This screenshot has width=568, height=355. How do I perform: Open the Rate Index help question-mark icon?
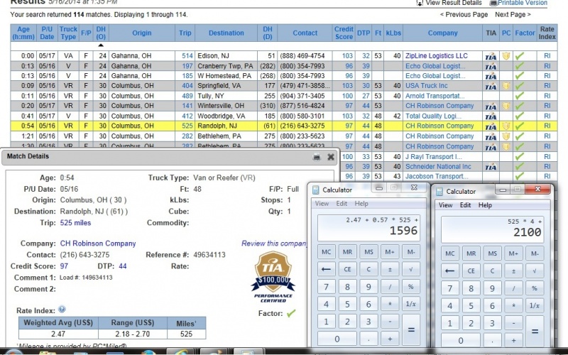click(x=62, y=310)
